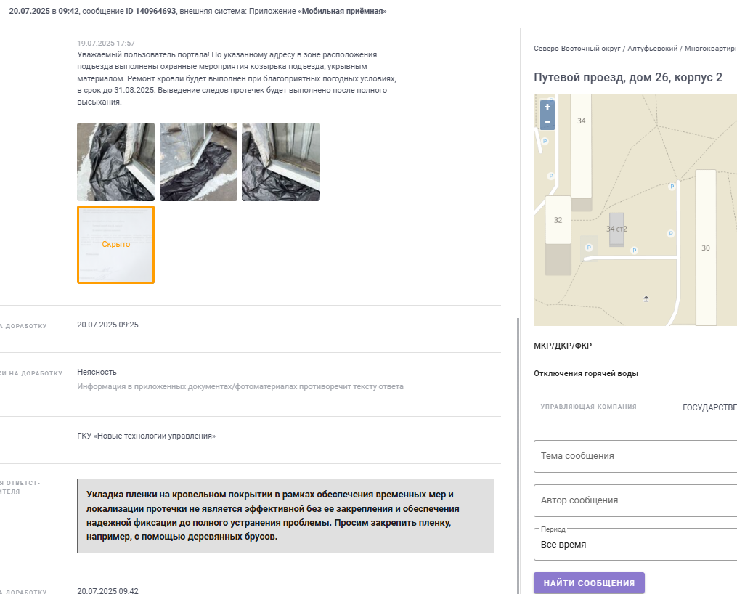Click building 30 on the map
Viewport: 737px width, 594px height.
[706, 248]
